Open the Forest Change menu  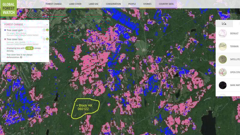click(53, 4)
